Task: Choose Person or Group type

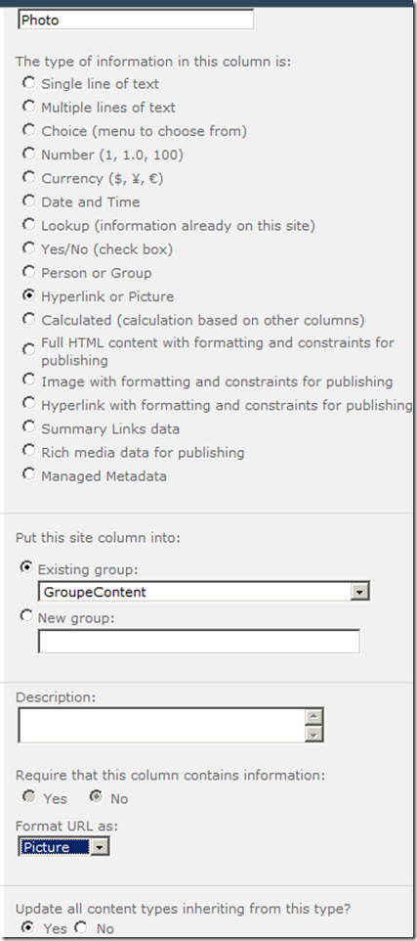Action: tap(28, 272)
